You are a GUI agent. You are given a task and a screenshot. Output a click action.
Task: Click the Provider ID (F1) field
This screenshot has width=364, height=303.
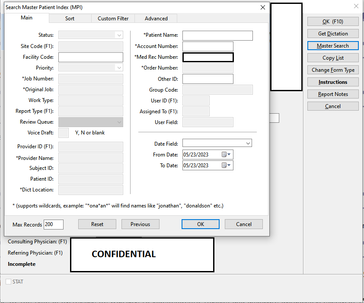90,147
